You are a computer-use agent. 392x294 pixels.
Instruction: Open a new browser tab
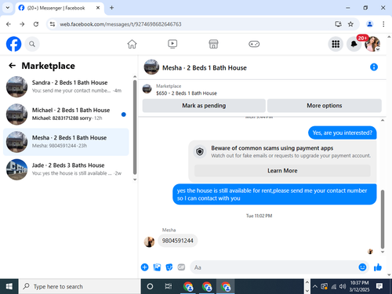coord(111,8)
